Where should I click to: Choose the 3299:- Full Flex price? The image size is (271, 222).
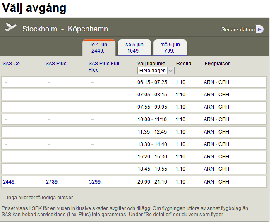point(96,181)
